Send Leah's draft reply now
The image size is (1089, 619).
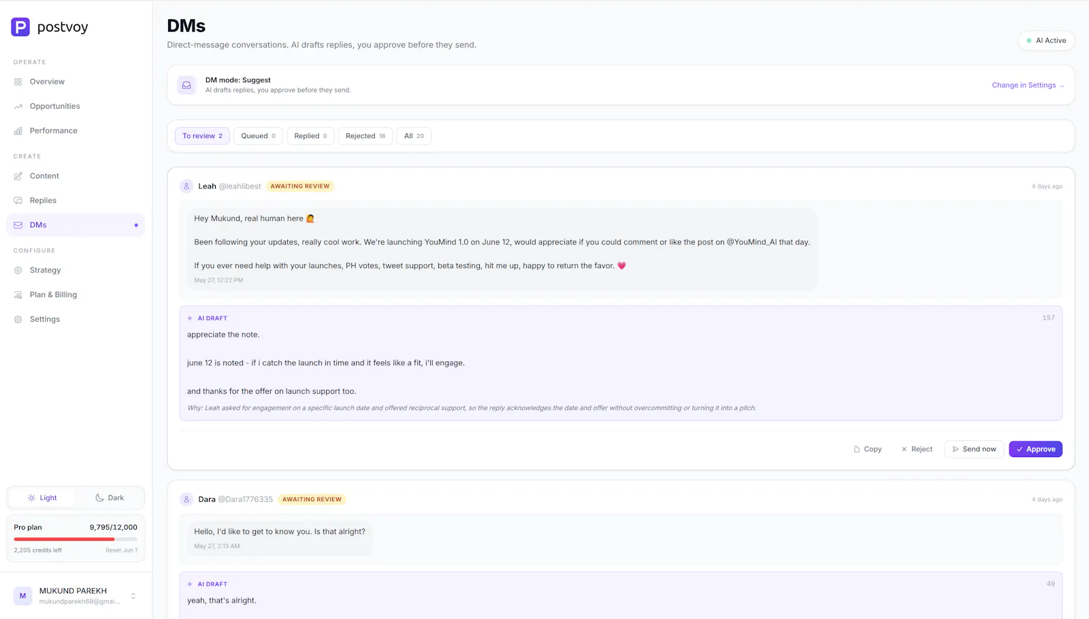(x=974, y=449)
